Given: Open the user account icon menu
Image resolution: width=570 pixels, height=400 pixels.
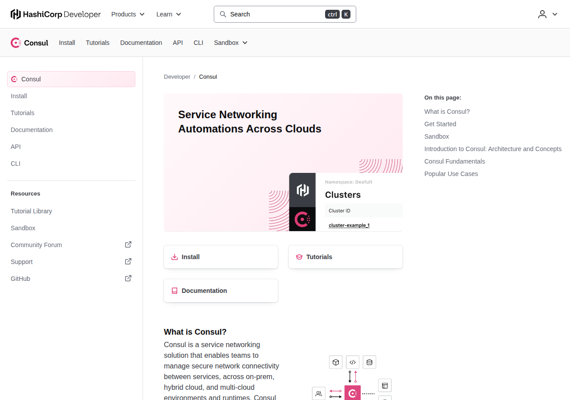Looking at the screenshot, I should click(548, 14).
